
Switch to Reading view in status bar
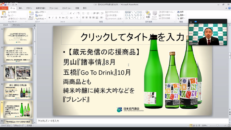point(196,125)
